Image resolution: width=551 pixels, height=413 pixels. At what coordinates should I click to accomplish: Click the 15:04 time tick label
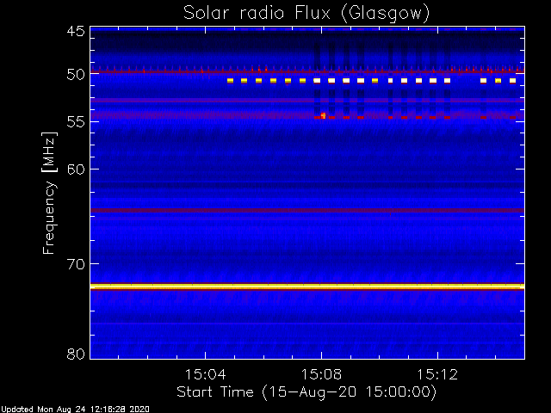click(x=205, y=374)
